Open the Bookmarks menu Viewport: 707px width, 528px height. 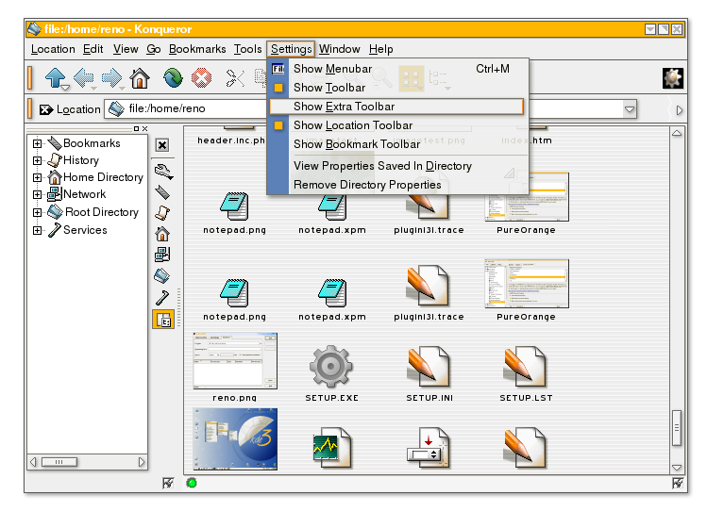coord(197,49)
